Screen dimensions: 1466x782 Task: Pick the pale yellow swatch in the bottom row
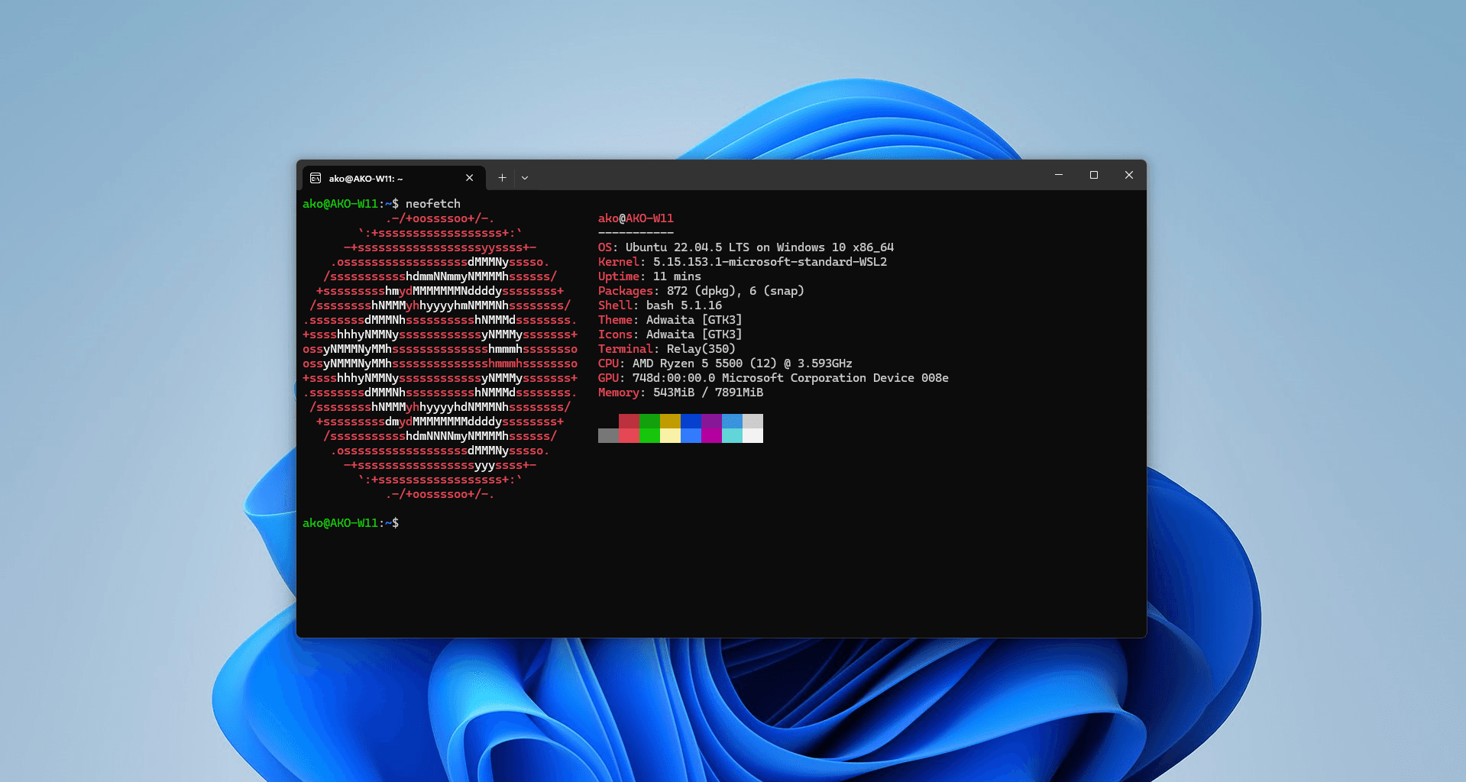click(x=670, y=436)
